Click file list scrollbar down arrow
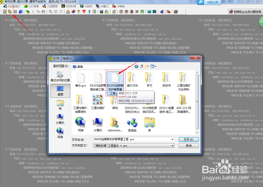The width and height of the screenshot is (263, 187). 197,133
